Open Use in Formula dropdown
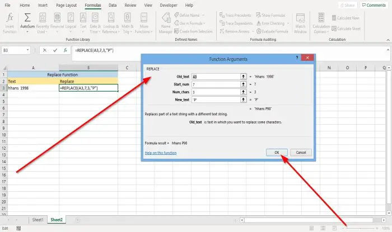Viewport: 392px width, 232px height. tap(189, 23)
